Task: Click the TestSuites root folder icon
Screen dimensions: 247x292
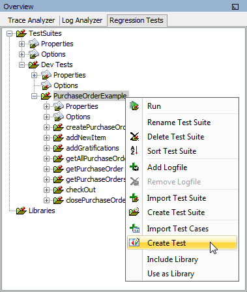Action: tap(22, 33)
